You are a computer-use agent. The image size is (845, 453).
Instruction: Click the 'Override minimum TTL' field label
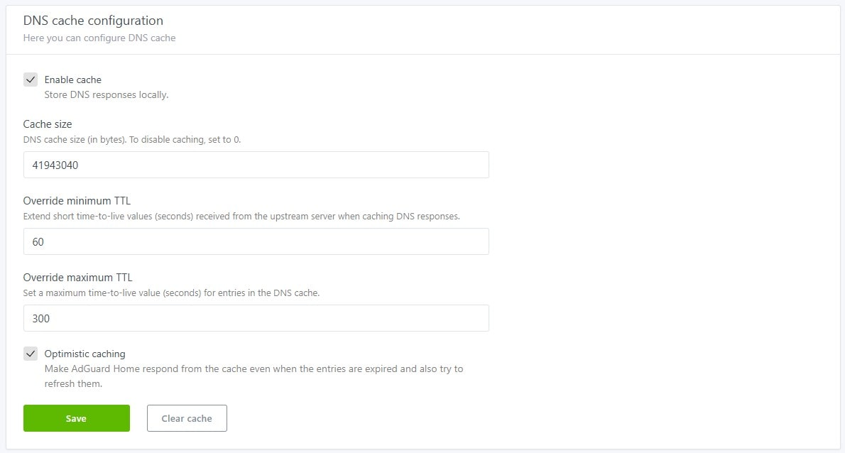tap(77, 201)
